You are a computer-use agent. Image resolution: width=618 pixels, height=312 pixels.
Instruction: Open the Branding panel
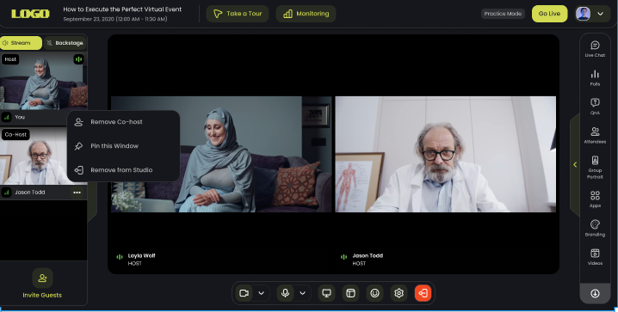coord(595,228)
